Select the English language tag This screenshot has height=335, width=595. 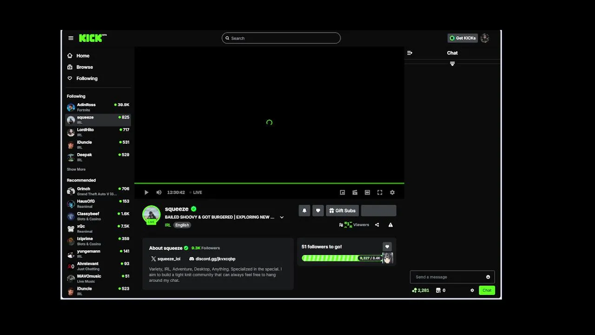[182, 225]
